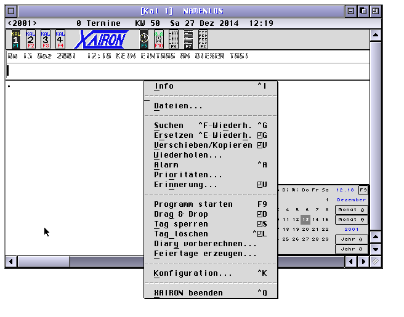
Task: Click Dezember month label
Action: [x=352, y=200]
